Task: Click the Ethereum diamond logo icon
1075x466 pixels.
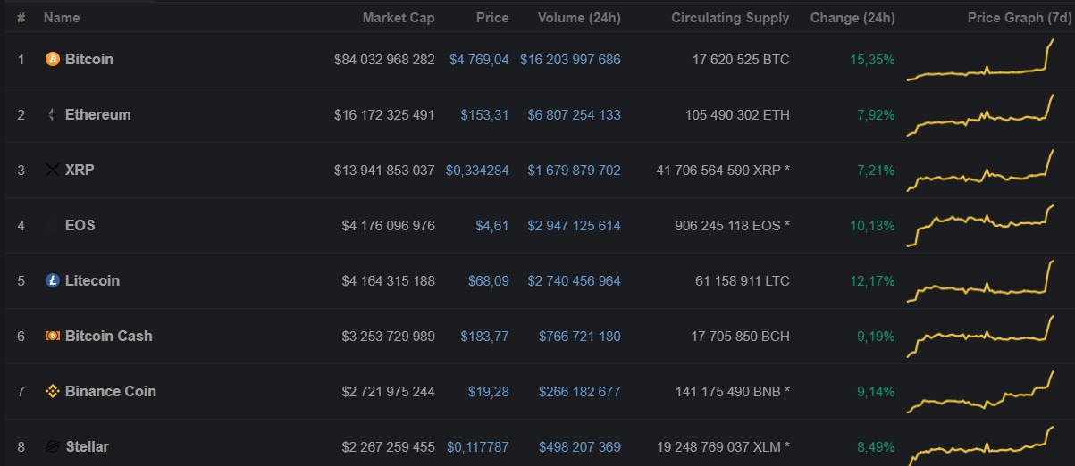Action: coord(52,114)
